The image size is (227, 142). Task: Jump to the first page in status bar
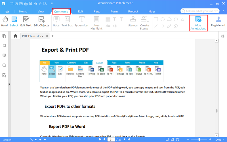(x=100, y=139)
